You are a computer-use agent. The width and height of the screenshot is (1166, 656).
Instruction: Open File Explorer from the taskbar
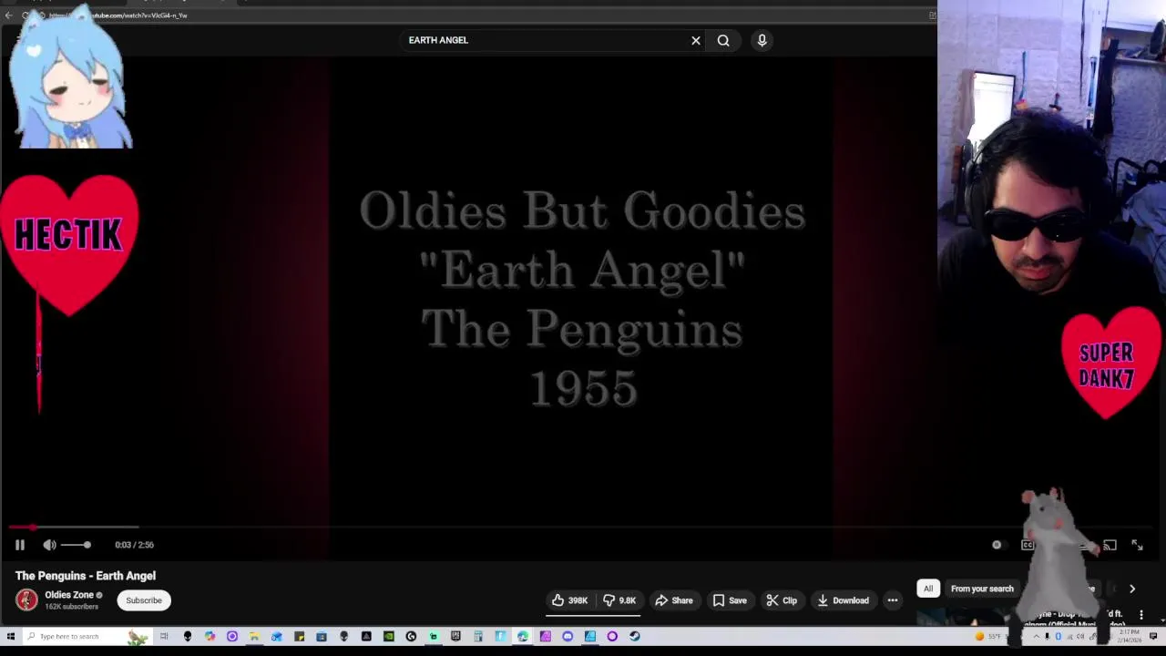pyautogui.click(x=254, y=636)
